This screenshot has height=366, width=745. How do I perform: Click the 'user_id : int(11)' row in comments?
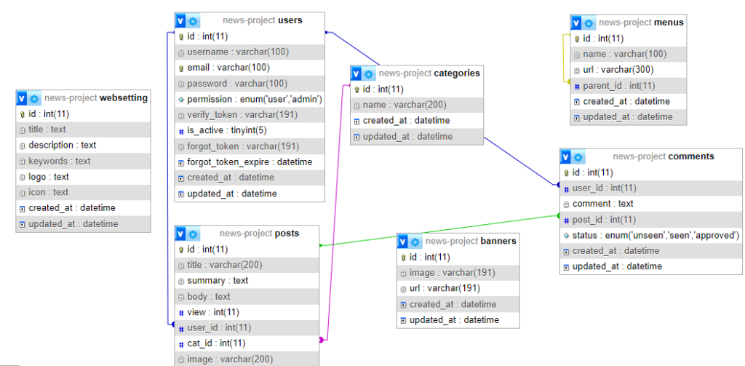(x=651, y=188)
